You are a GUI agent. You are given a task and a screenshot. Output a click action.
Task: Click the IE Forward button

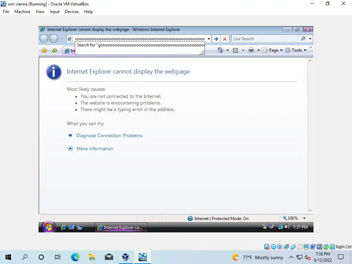click(54, 39)
